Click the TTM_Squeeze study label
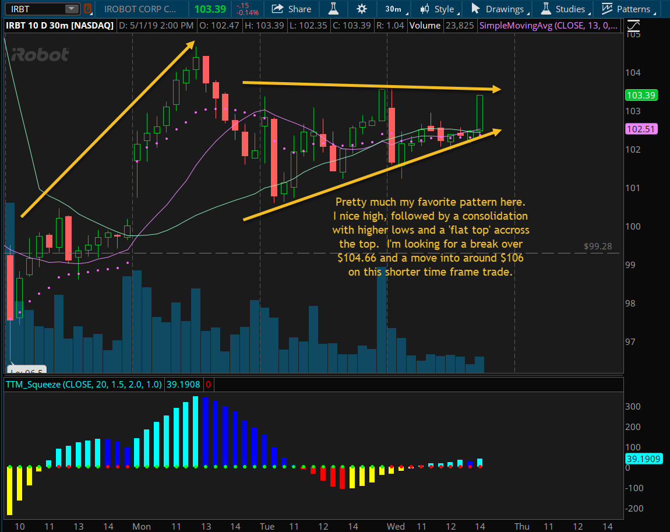670x532 pixels. click(x=83, y=384)
